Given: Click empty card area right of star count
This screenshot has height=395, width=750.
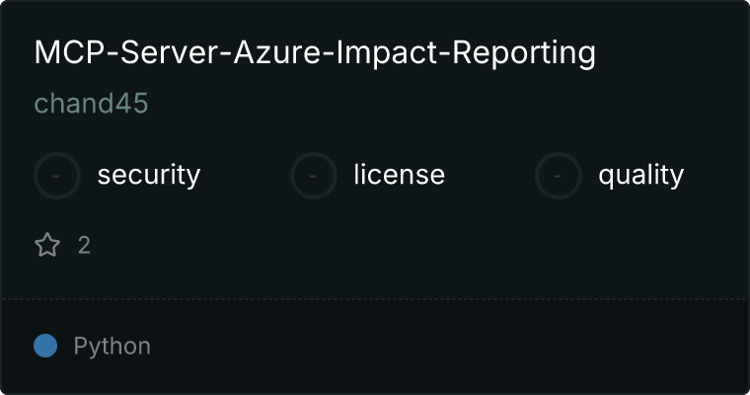Looking at the screenshot, I should pos(395,245).
